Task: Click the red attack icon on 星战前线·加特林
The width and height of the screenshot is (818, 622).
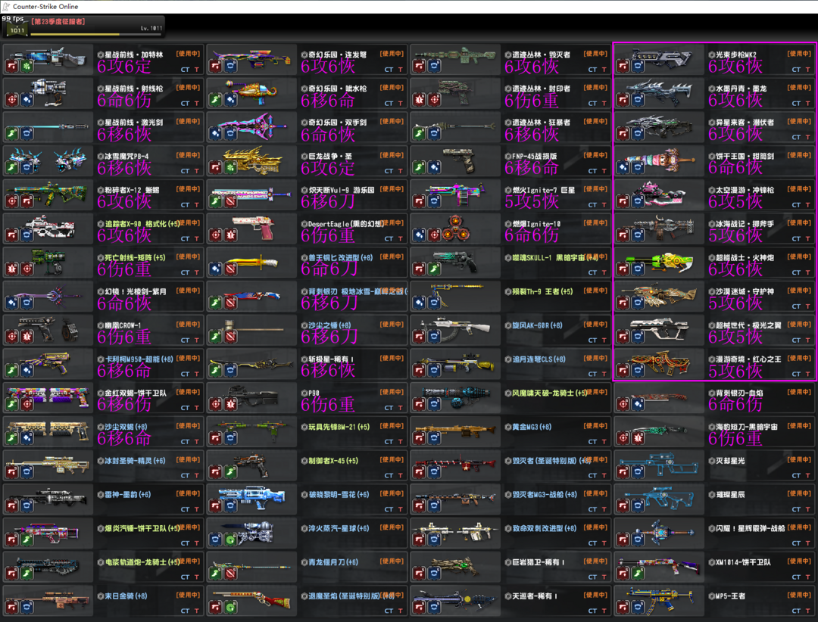Action: 11,67
